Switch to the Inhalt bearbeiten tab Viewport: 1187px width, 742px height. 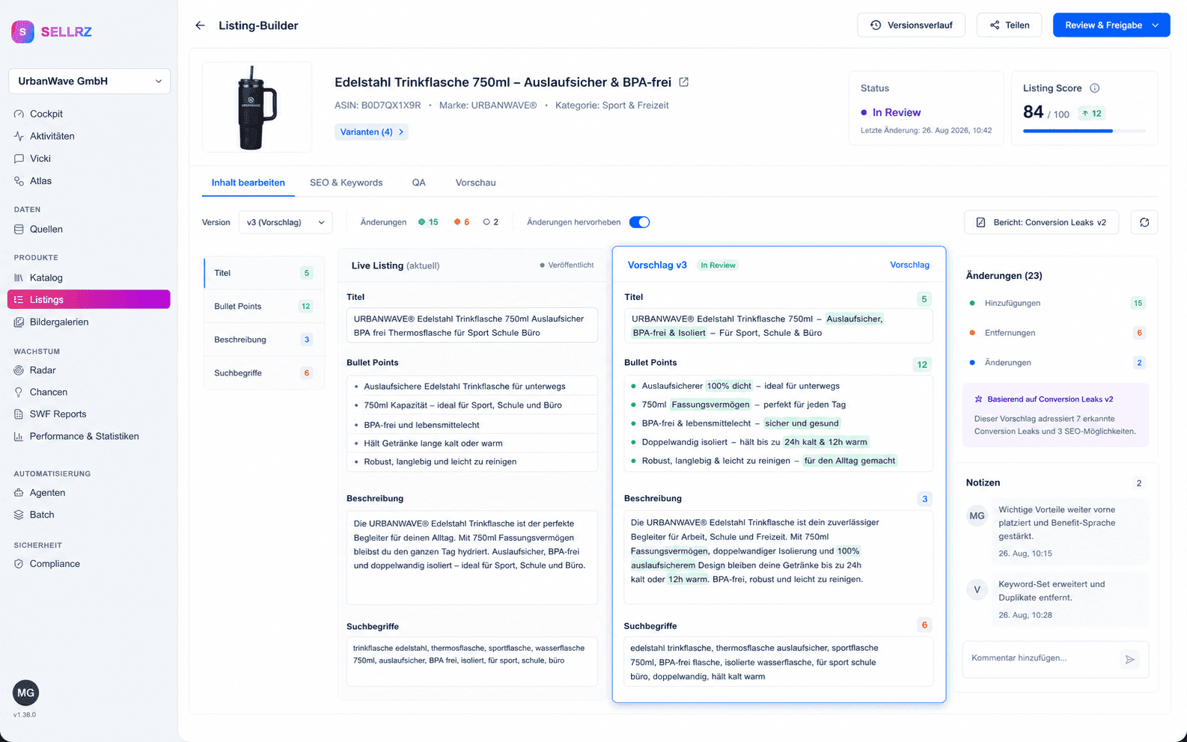point(248,183)
